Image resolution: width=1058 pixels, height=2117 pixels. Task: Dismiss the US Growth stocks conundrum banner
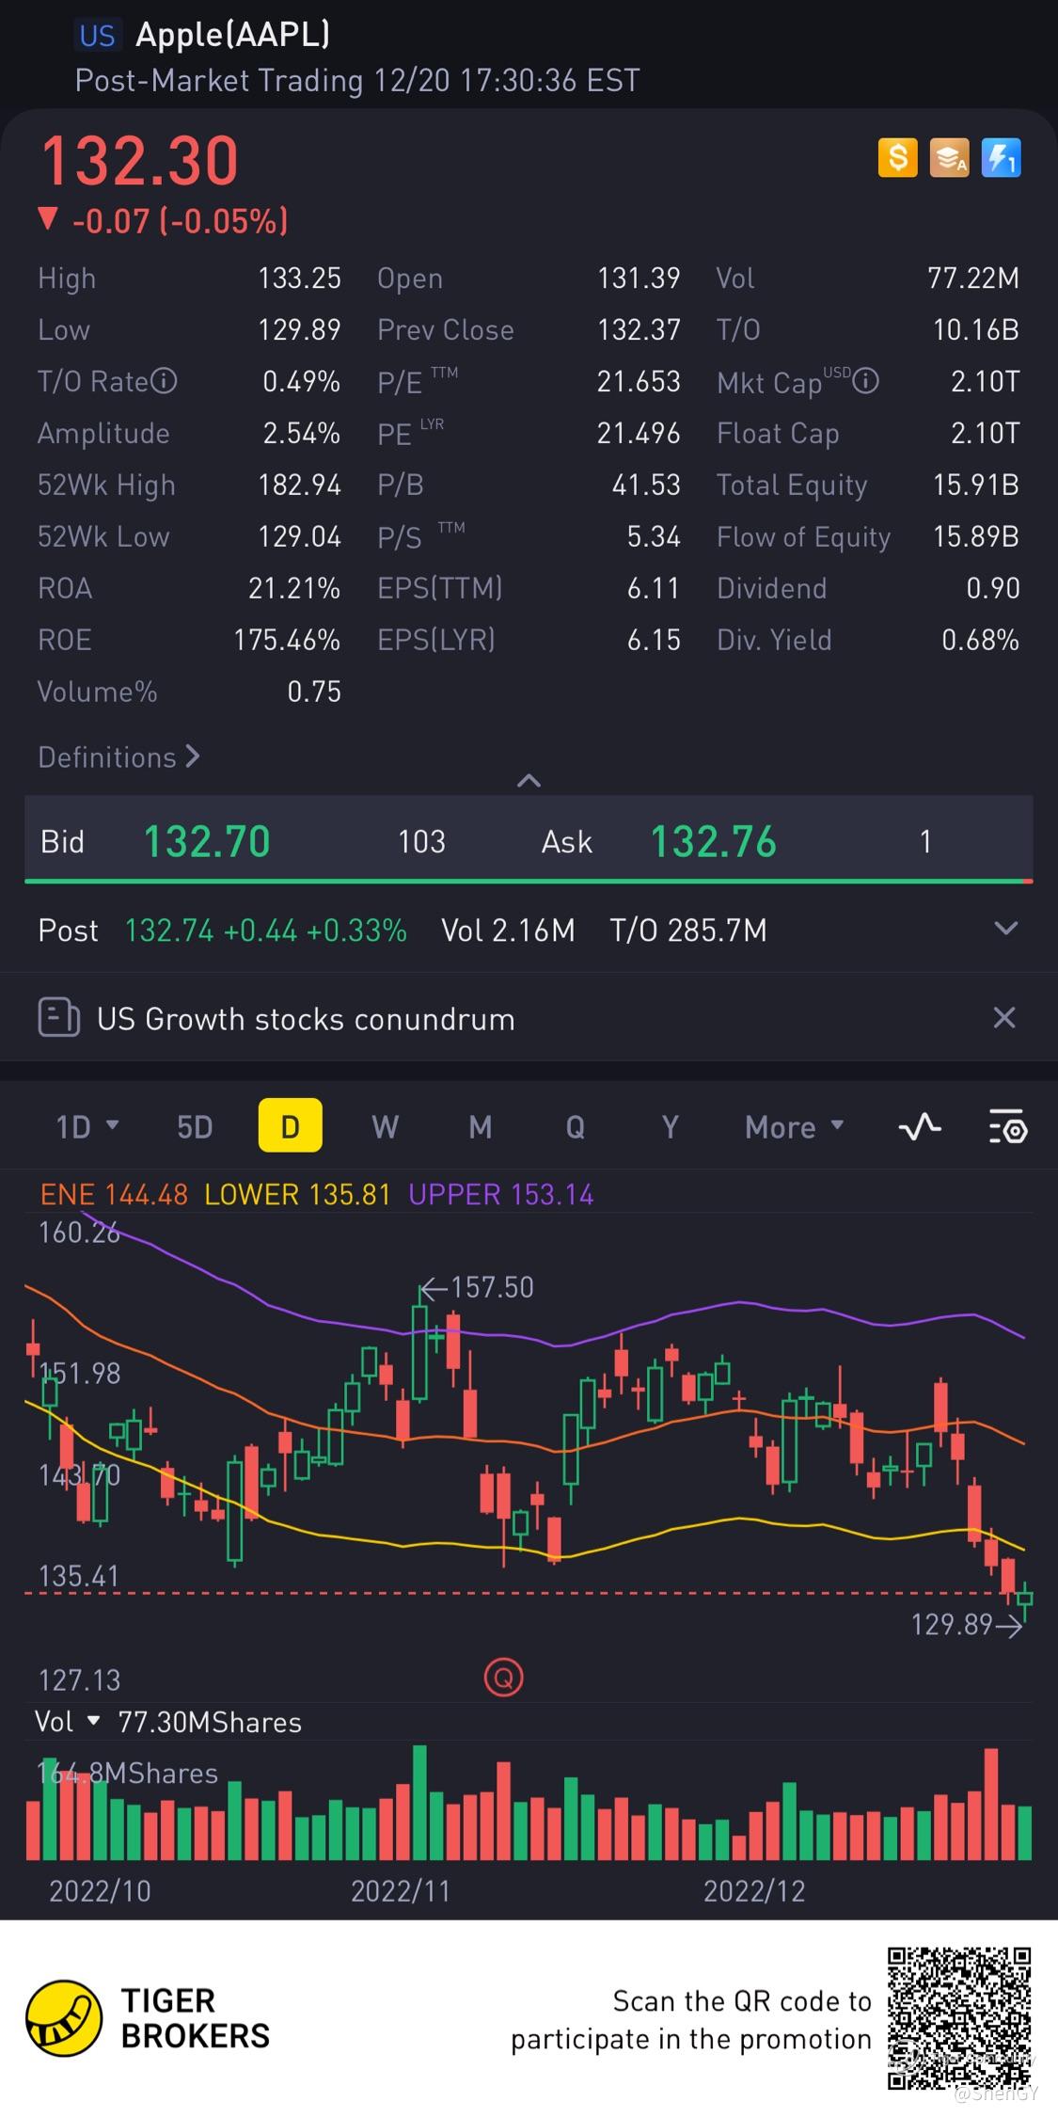[x=1004, y=1018]
